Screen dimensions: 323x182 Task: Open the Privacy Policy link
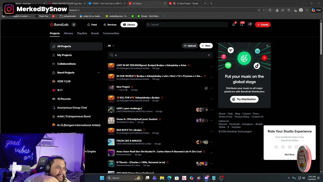pyautogui.click(x=242, y=117)
